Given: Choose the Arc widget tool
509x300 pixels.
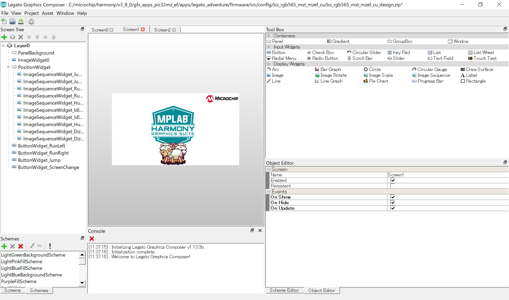Looking at the screenshot, I should (x=273, y=69).
